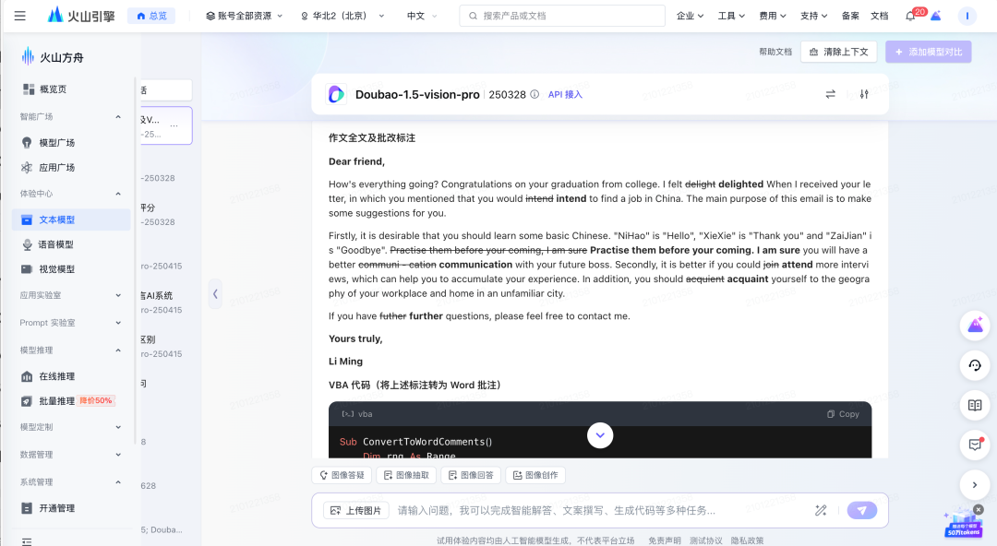Expand the 企业 menu
The height and width of the screenshot is (546, 997).
(690, 16)
